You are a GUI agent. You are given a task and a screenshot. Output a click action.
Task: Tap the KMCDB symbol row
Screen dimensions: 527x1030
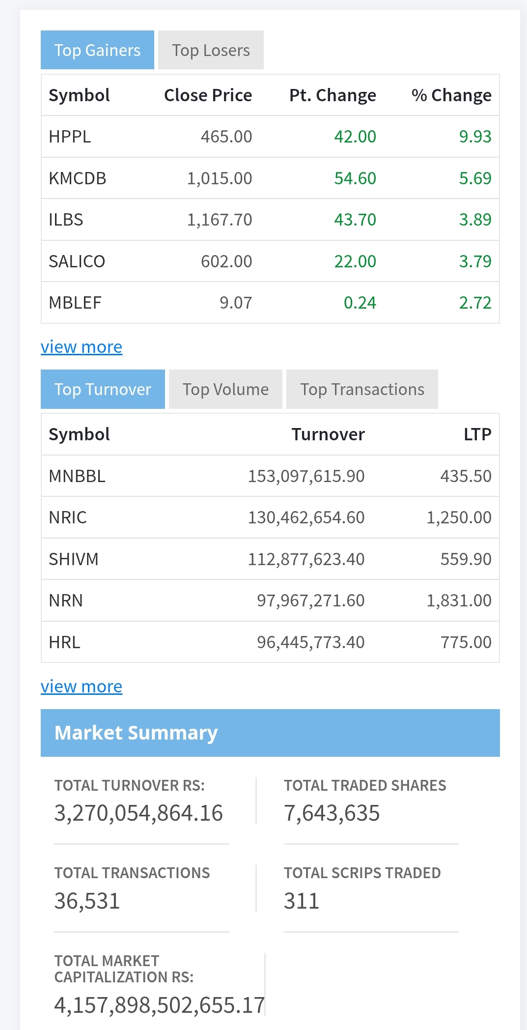click(78, 178)
